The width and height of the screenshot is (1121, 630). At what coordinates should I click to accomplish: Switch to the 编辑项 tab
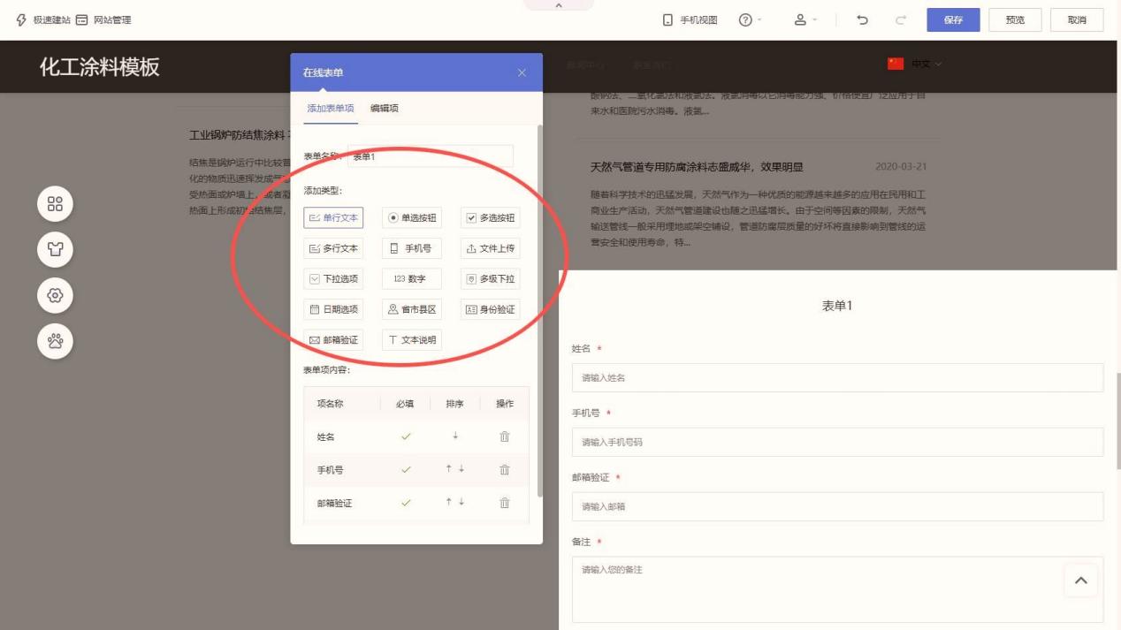pyautogui.click(x=385, y=108)
